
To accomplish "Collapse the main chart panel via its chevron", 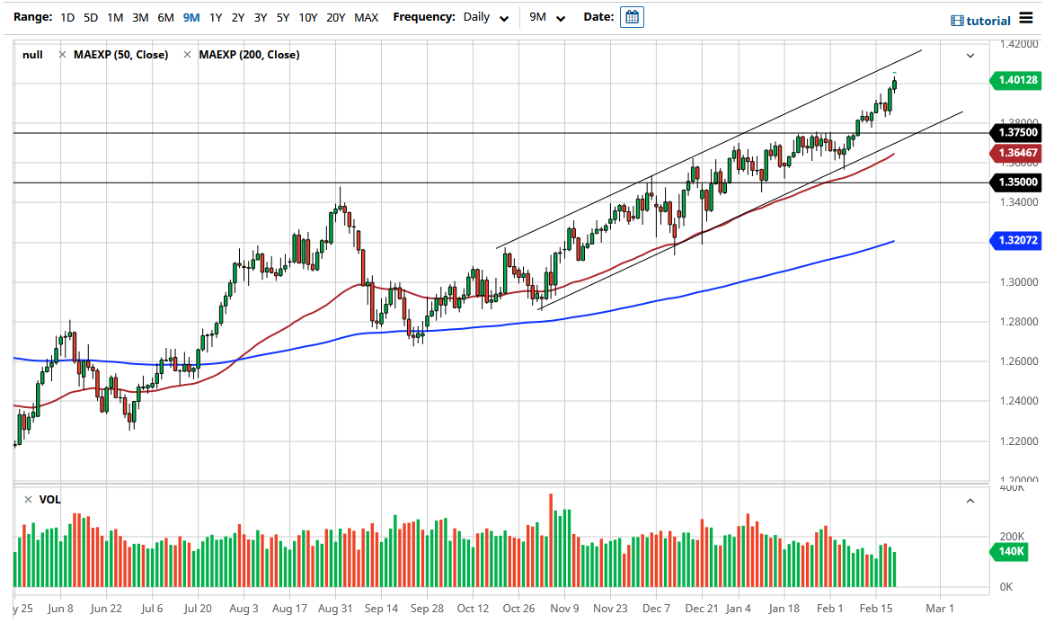I will click(x=970, y=55).
